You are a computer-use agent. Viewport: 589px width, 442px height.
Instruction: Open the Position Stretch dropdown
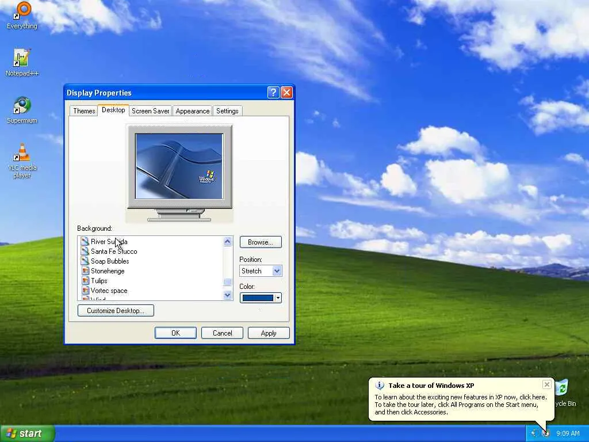pyautogui.click(x=277, y=270)
